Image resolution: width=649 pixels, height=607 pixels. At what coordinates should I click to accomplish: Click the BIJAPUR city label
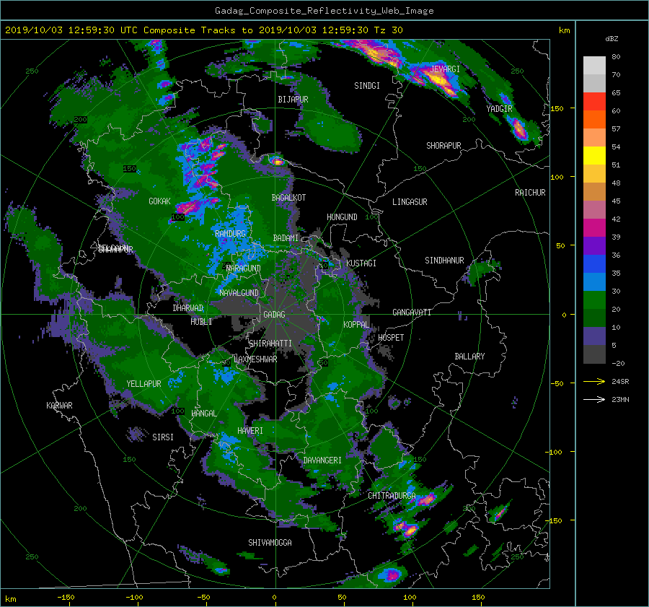[x=293, y=99]
